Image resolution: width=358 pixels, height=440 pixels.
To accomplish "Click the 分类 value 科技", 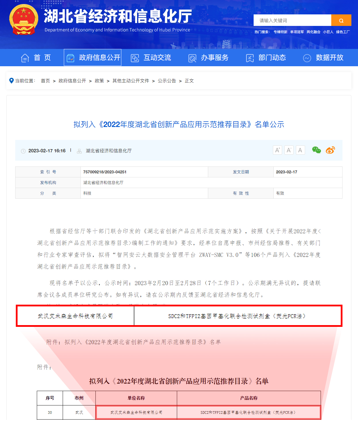I will pyautogui.click(x=87, y=193).
